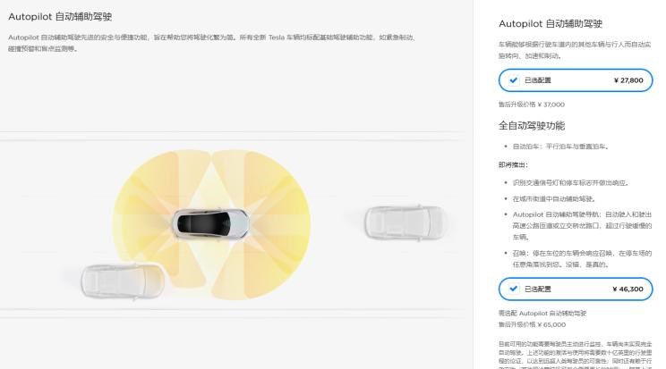Click the dark-roofed Tesla car in center
Image resolution: width=666 pixels, height=369 pixels.
(x=210, y=223)
